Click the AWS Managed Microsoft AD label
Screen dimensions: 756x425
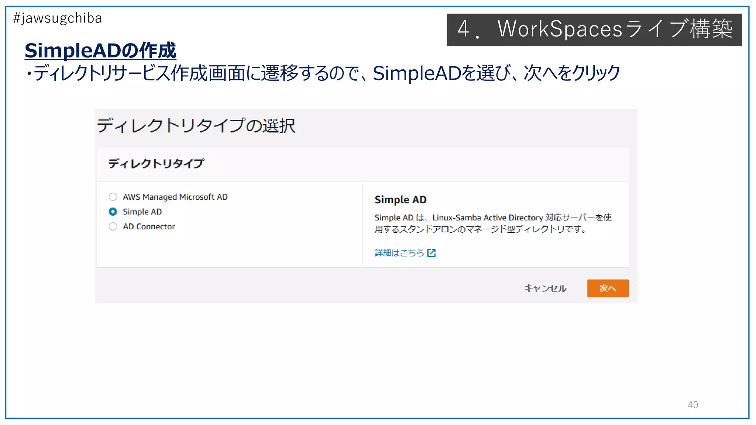pyautogui.click(x=175, y=197)
